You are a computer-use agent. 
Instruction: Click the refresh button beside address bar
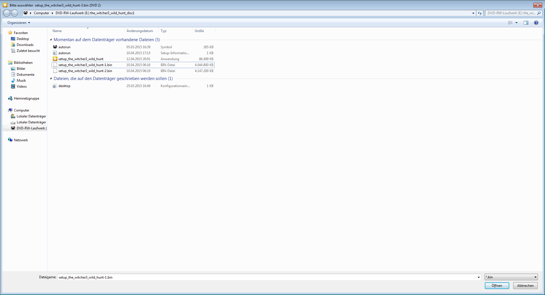480,13
